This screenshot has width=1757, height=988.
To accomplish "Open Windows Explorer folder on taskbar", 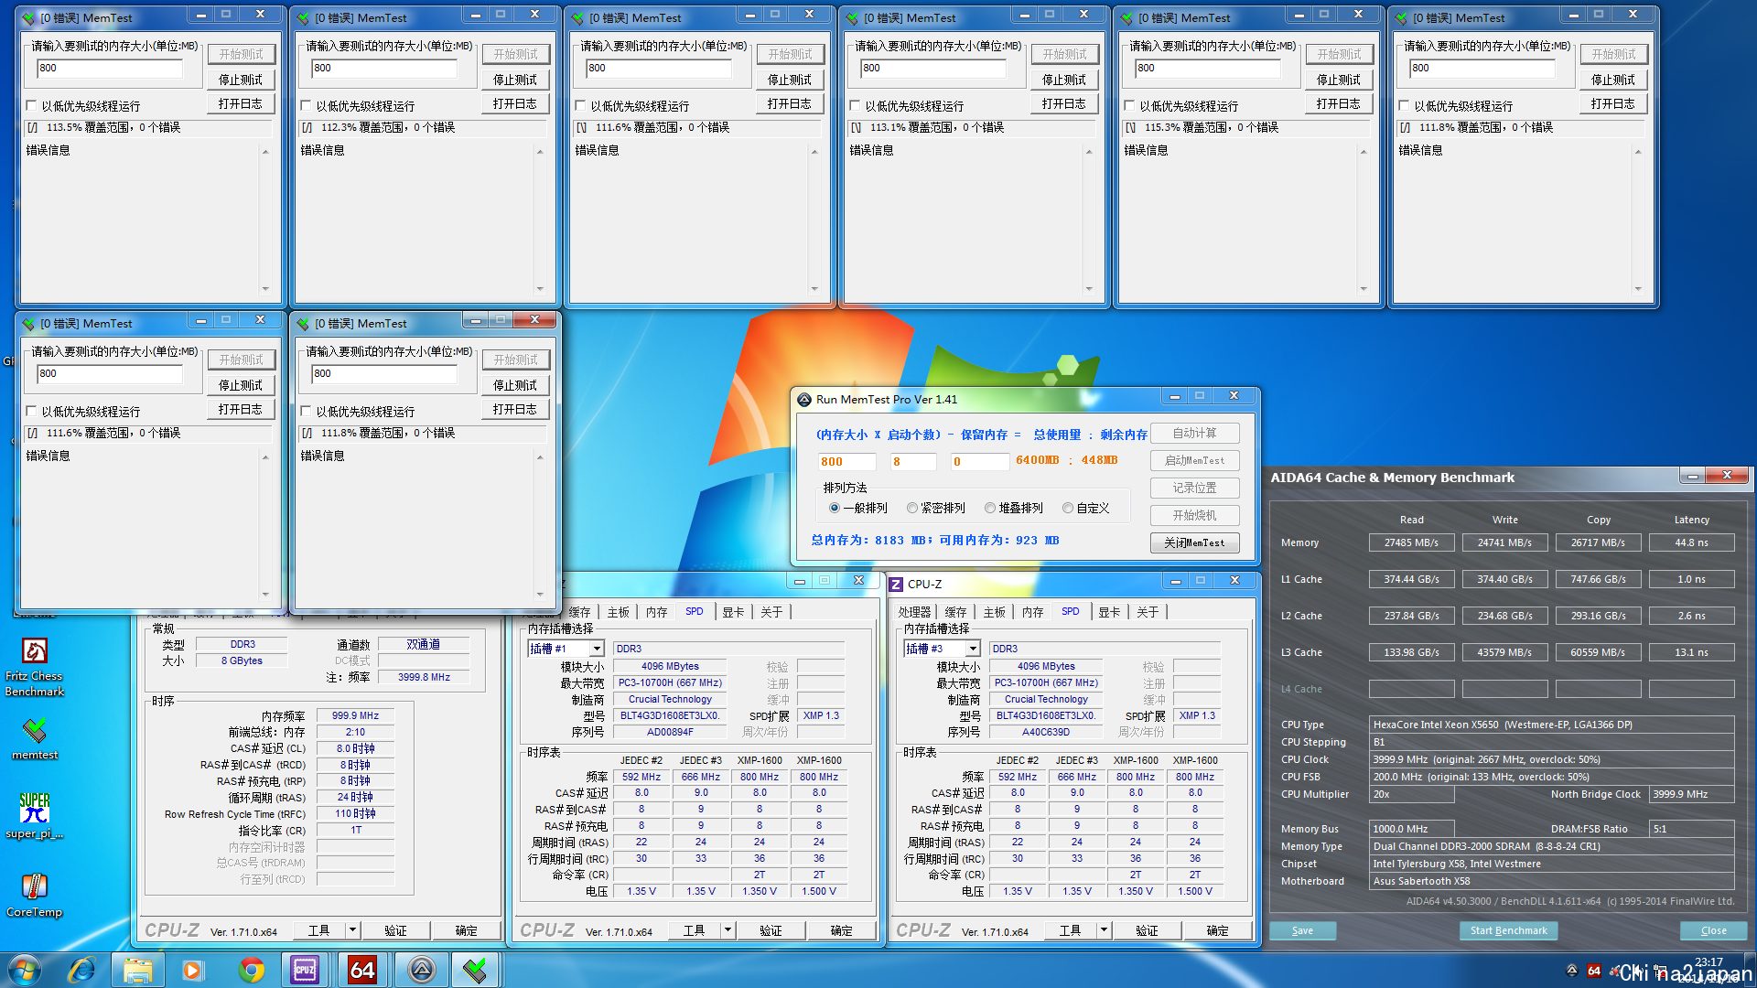I will pos(137,970).
